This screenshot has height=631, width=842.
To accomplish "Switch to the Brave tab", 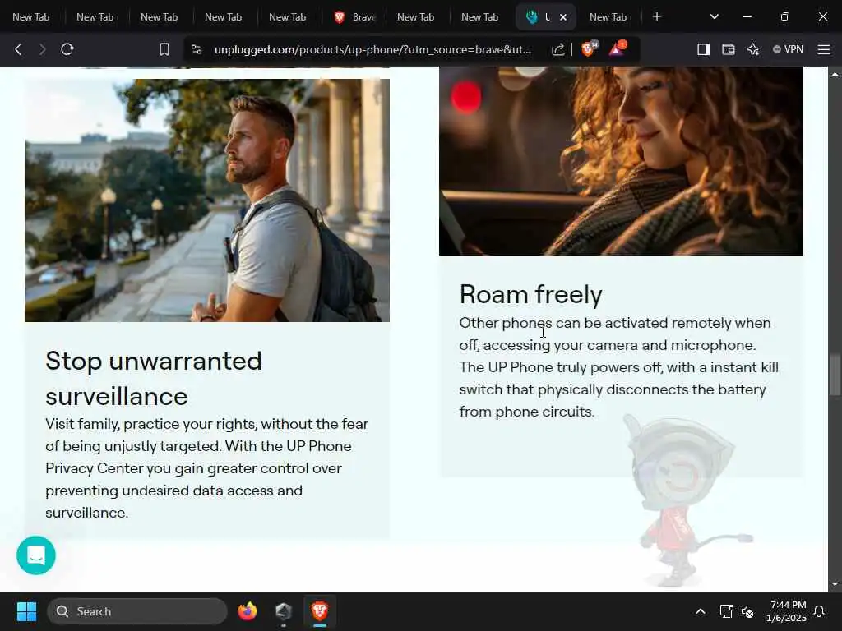I will click(x=354, y=17).
